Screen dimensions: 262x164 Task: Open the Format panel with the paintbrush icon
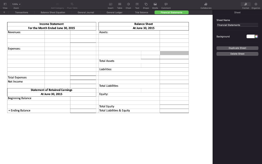[x=245, y=4]
